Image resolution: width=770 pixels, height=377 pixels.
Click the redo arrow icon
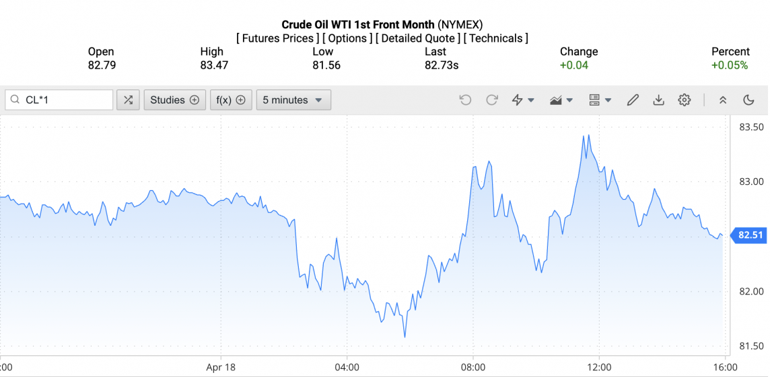click(x=492, y=100)
